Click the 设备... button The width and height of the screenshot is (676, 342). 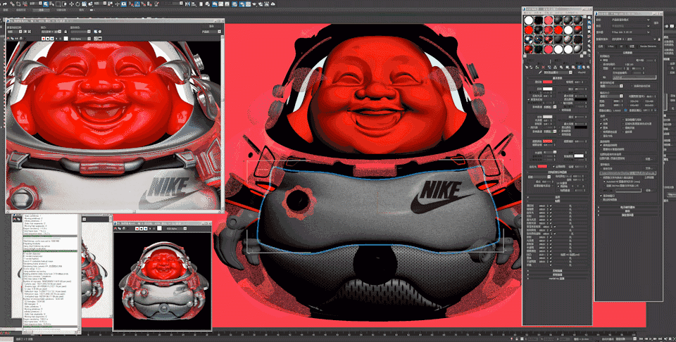click(x=650, y=191)
